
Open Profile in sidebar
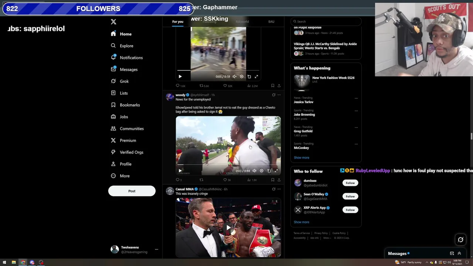click(121, 164)
